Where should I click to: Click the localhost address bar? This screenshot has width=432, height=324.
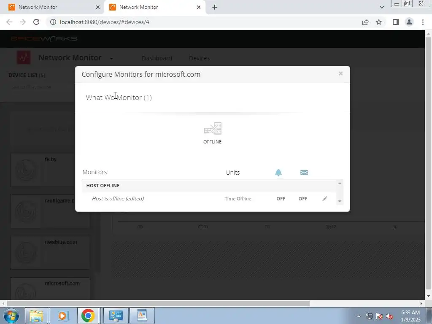[204, 22]
